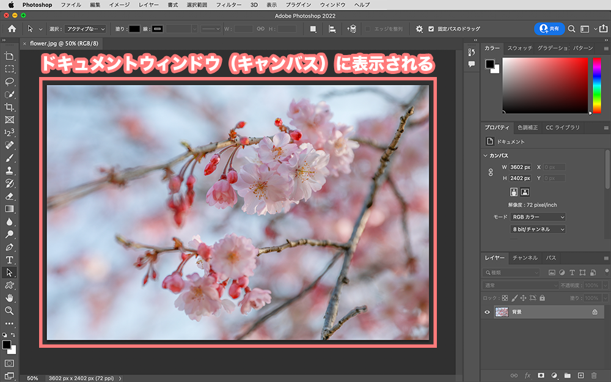Select the Eraser tool
This screenshot has width=611, height=382.
pos(9,196)
